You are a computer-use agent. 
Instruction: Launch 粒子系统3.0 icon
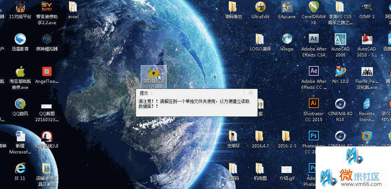[x=47, y=140]
